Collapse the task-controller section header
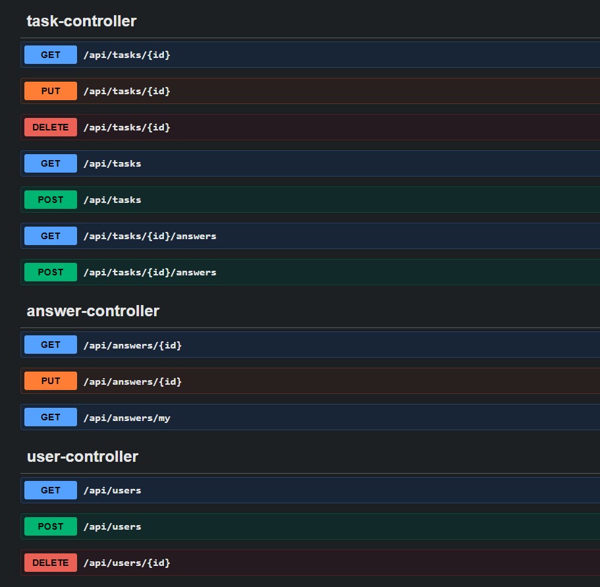The image size is (600, 587). click(x=82, y=21)
